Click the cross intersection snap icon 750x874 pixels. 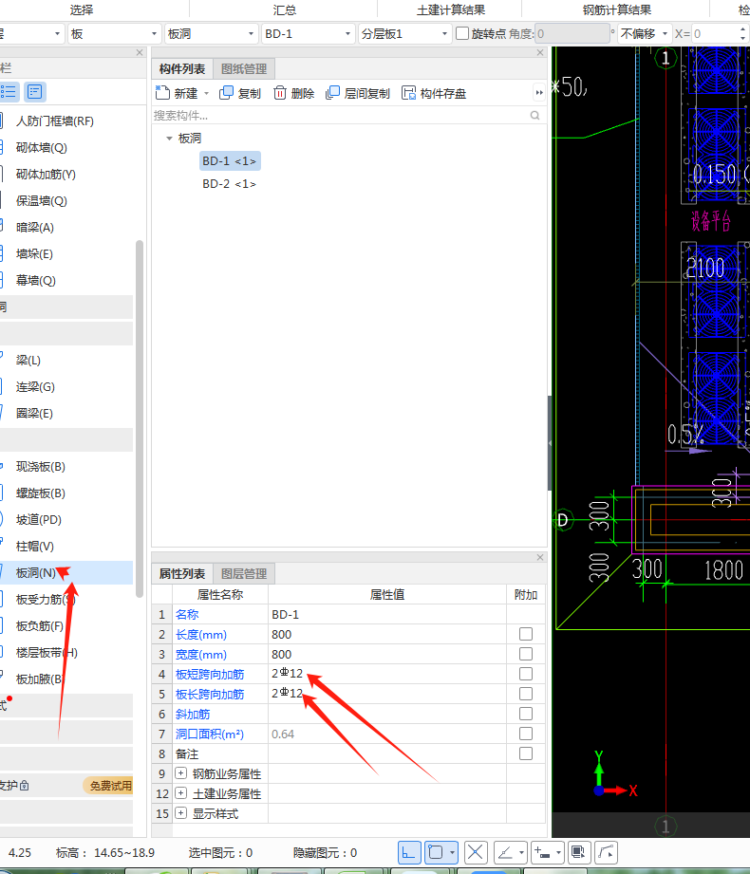(x=476, y=852)
